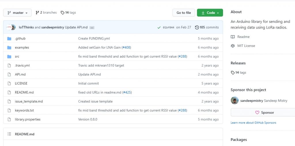The width and height of the screenshot is (295, 146).
Task: Expand the commit message ellipsis button
Action: [92, 27]
